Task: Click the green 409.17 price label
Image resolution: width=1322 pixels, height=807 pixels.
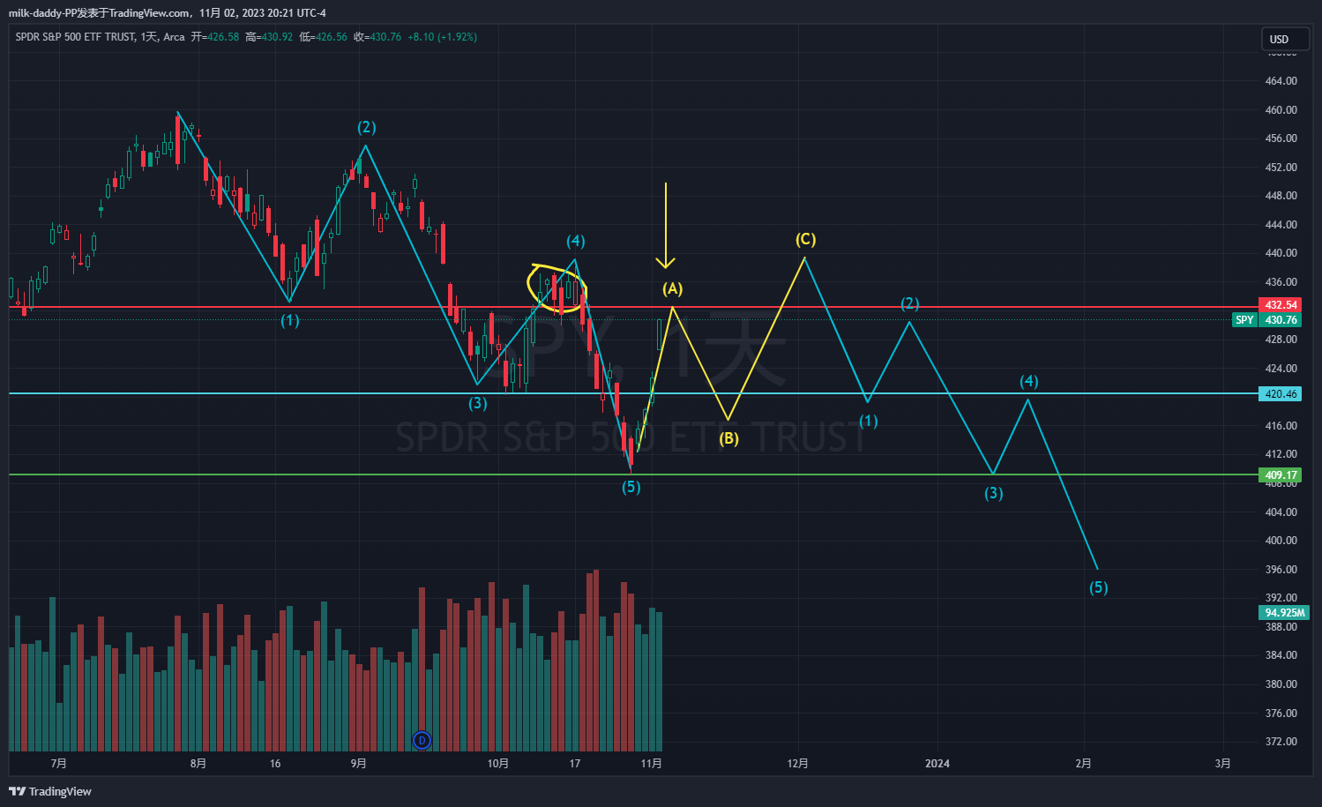Action: (x=1281, y=475)
